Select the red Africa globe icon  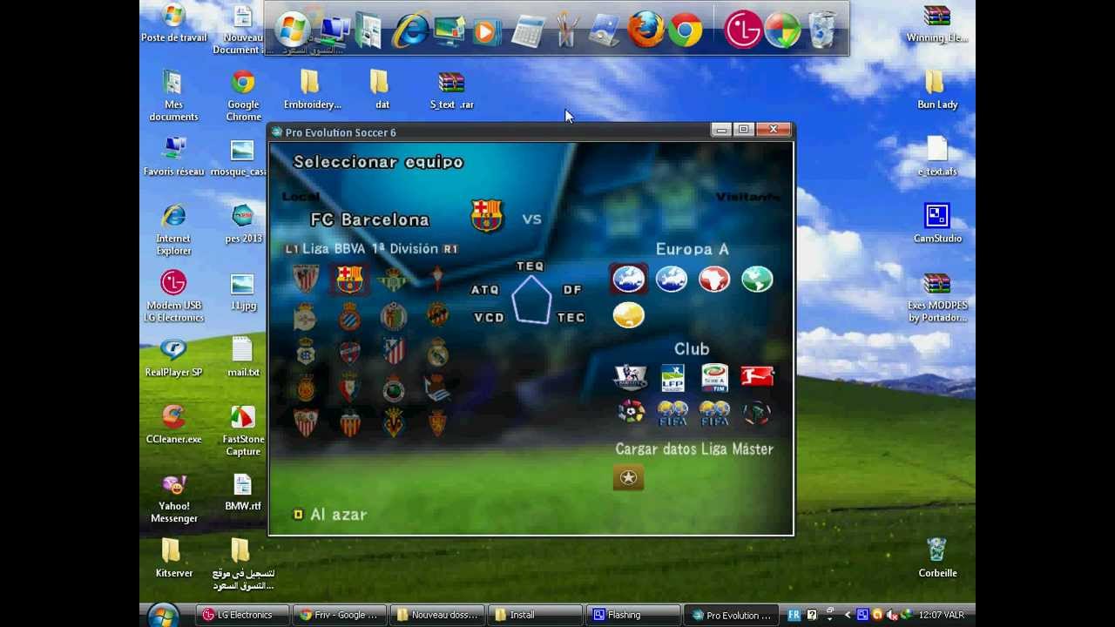tap(713, 279)
